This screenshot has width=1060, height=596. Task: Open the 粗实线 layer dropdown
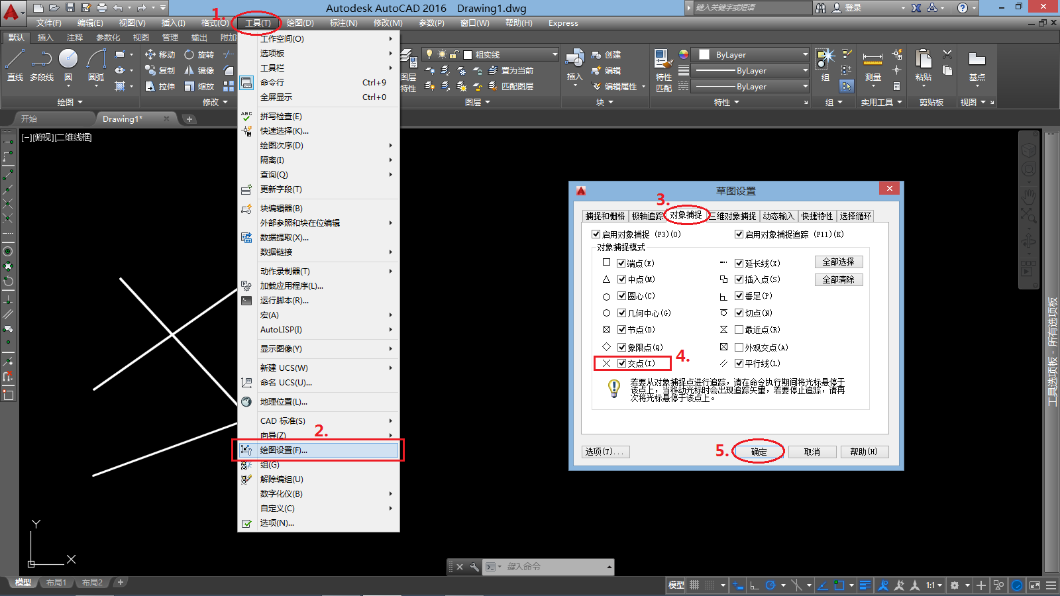(x=491, y=54)
